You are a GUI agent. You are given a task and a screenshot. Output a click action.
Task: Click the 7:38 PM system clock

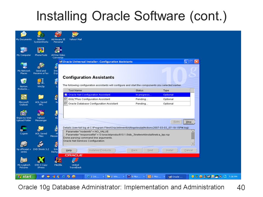[x=233, y=176]
